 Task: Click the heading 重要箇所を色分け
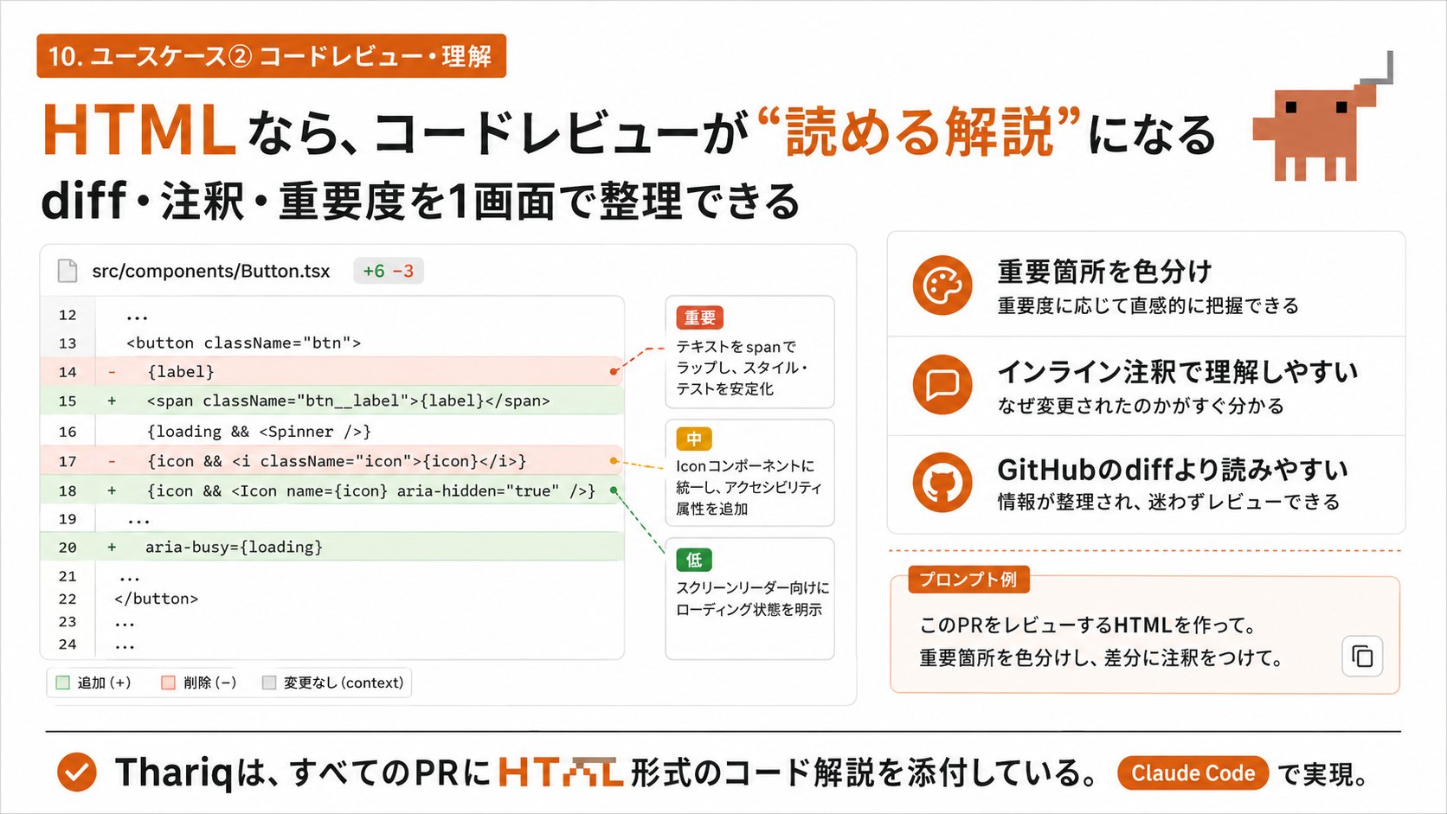coord(1104,272)
